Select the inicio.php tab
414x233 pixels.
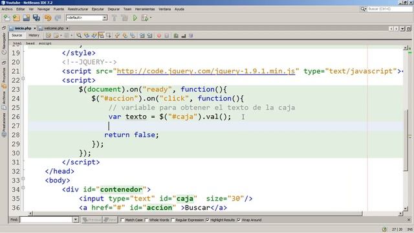tap(23, 28)
